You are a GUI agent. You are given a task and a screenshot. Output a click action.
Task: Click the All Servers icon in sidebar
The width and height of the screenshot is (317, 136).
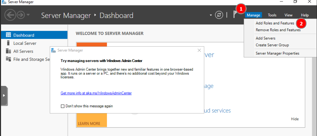point(8,51)
